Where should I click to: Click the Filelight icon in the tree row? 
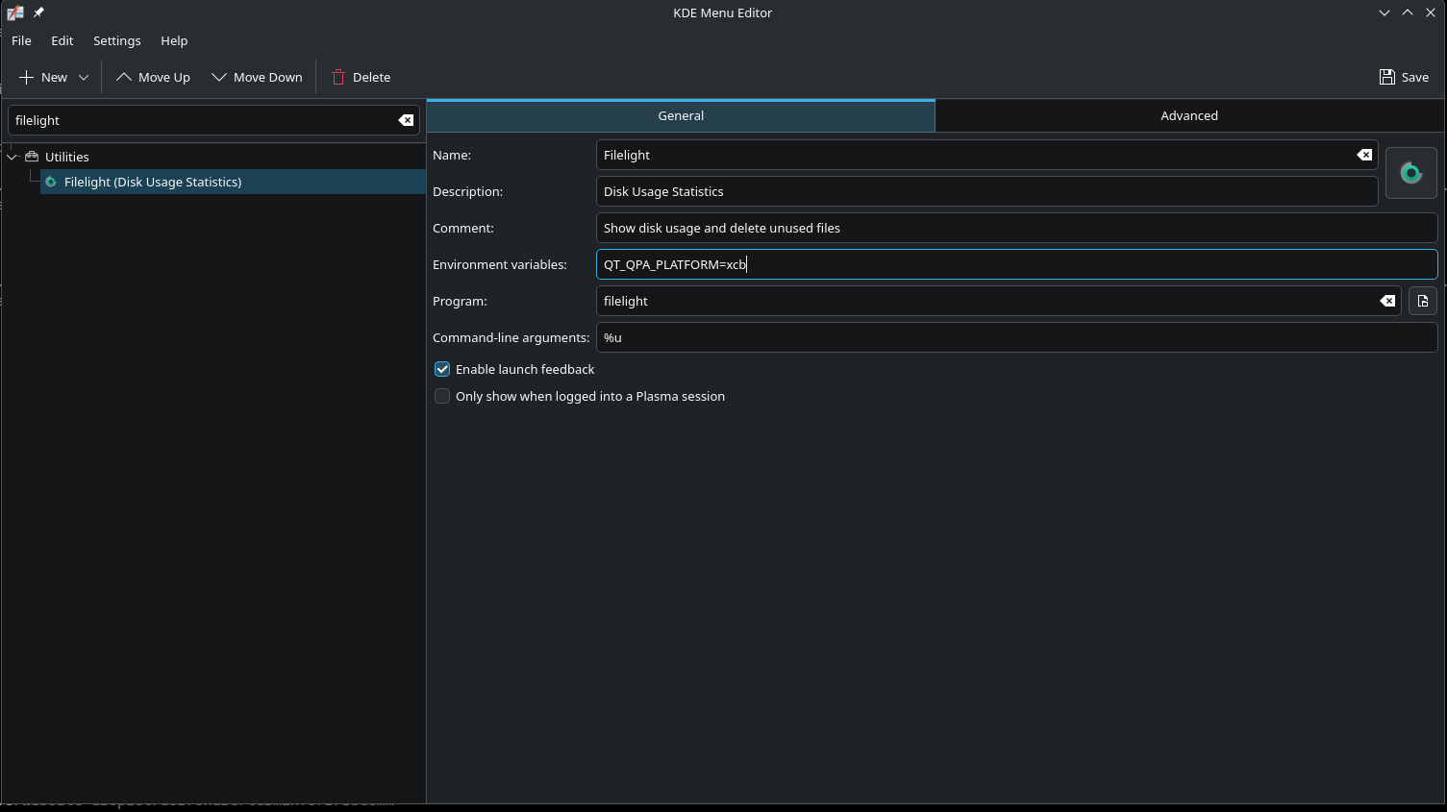coord(51,182)
